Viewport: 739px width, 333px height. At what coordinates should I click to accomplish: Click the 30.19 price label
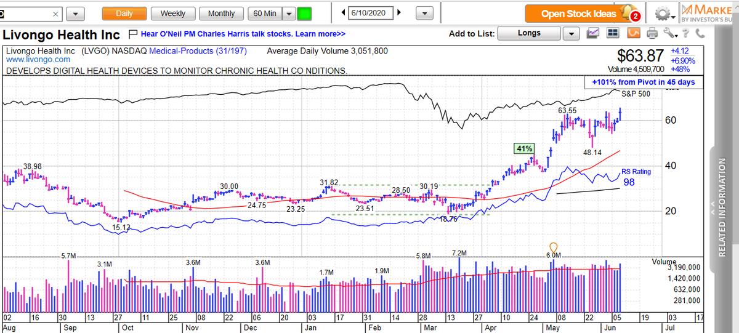[x=429, y=187]
